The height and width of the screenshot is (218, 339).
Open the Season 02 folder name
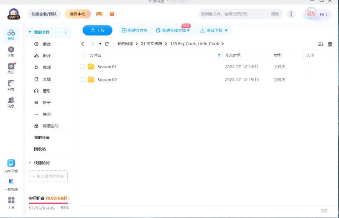point(107,80)
